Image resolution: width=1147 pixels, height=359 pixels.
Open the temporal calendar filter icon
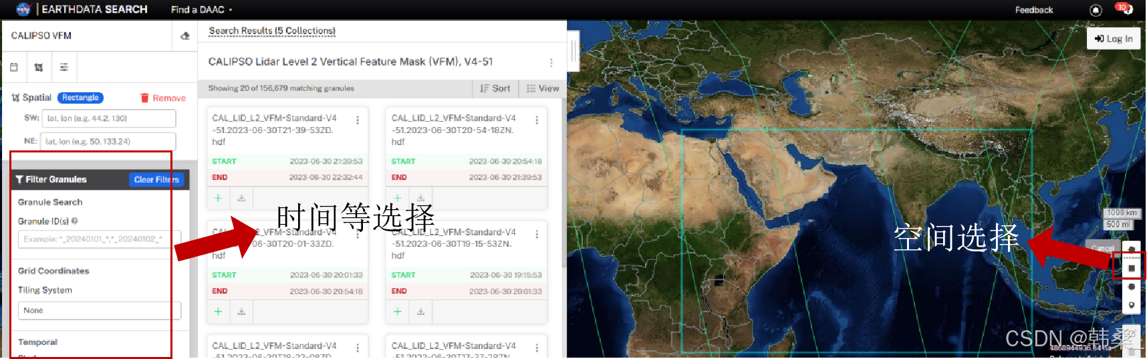(14, 67)
